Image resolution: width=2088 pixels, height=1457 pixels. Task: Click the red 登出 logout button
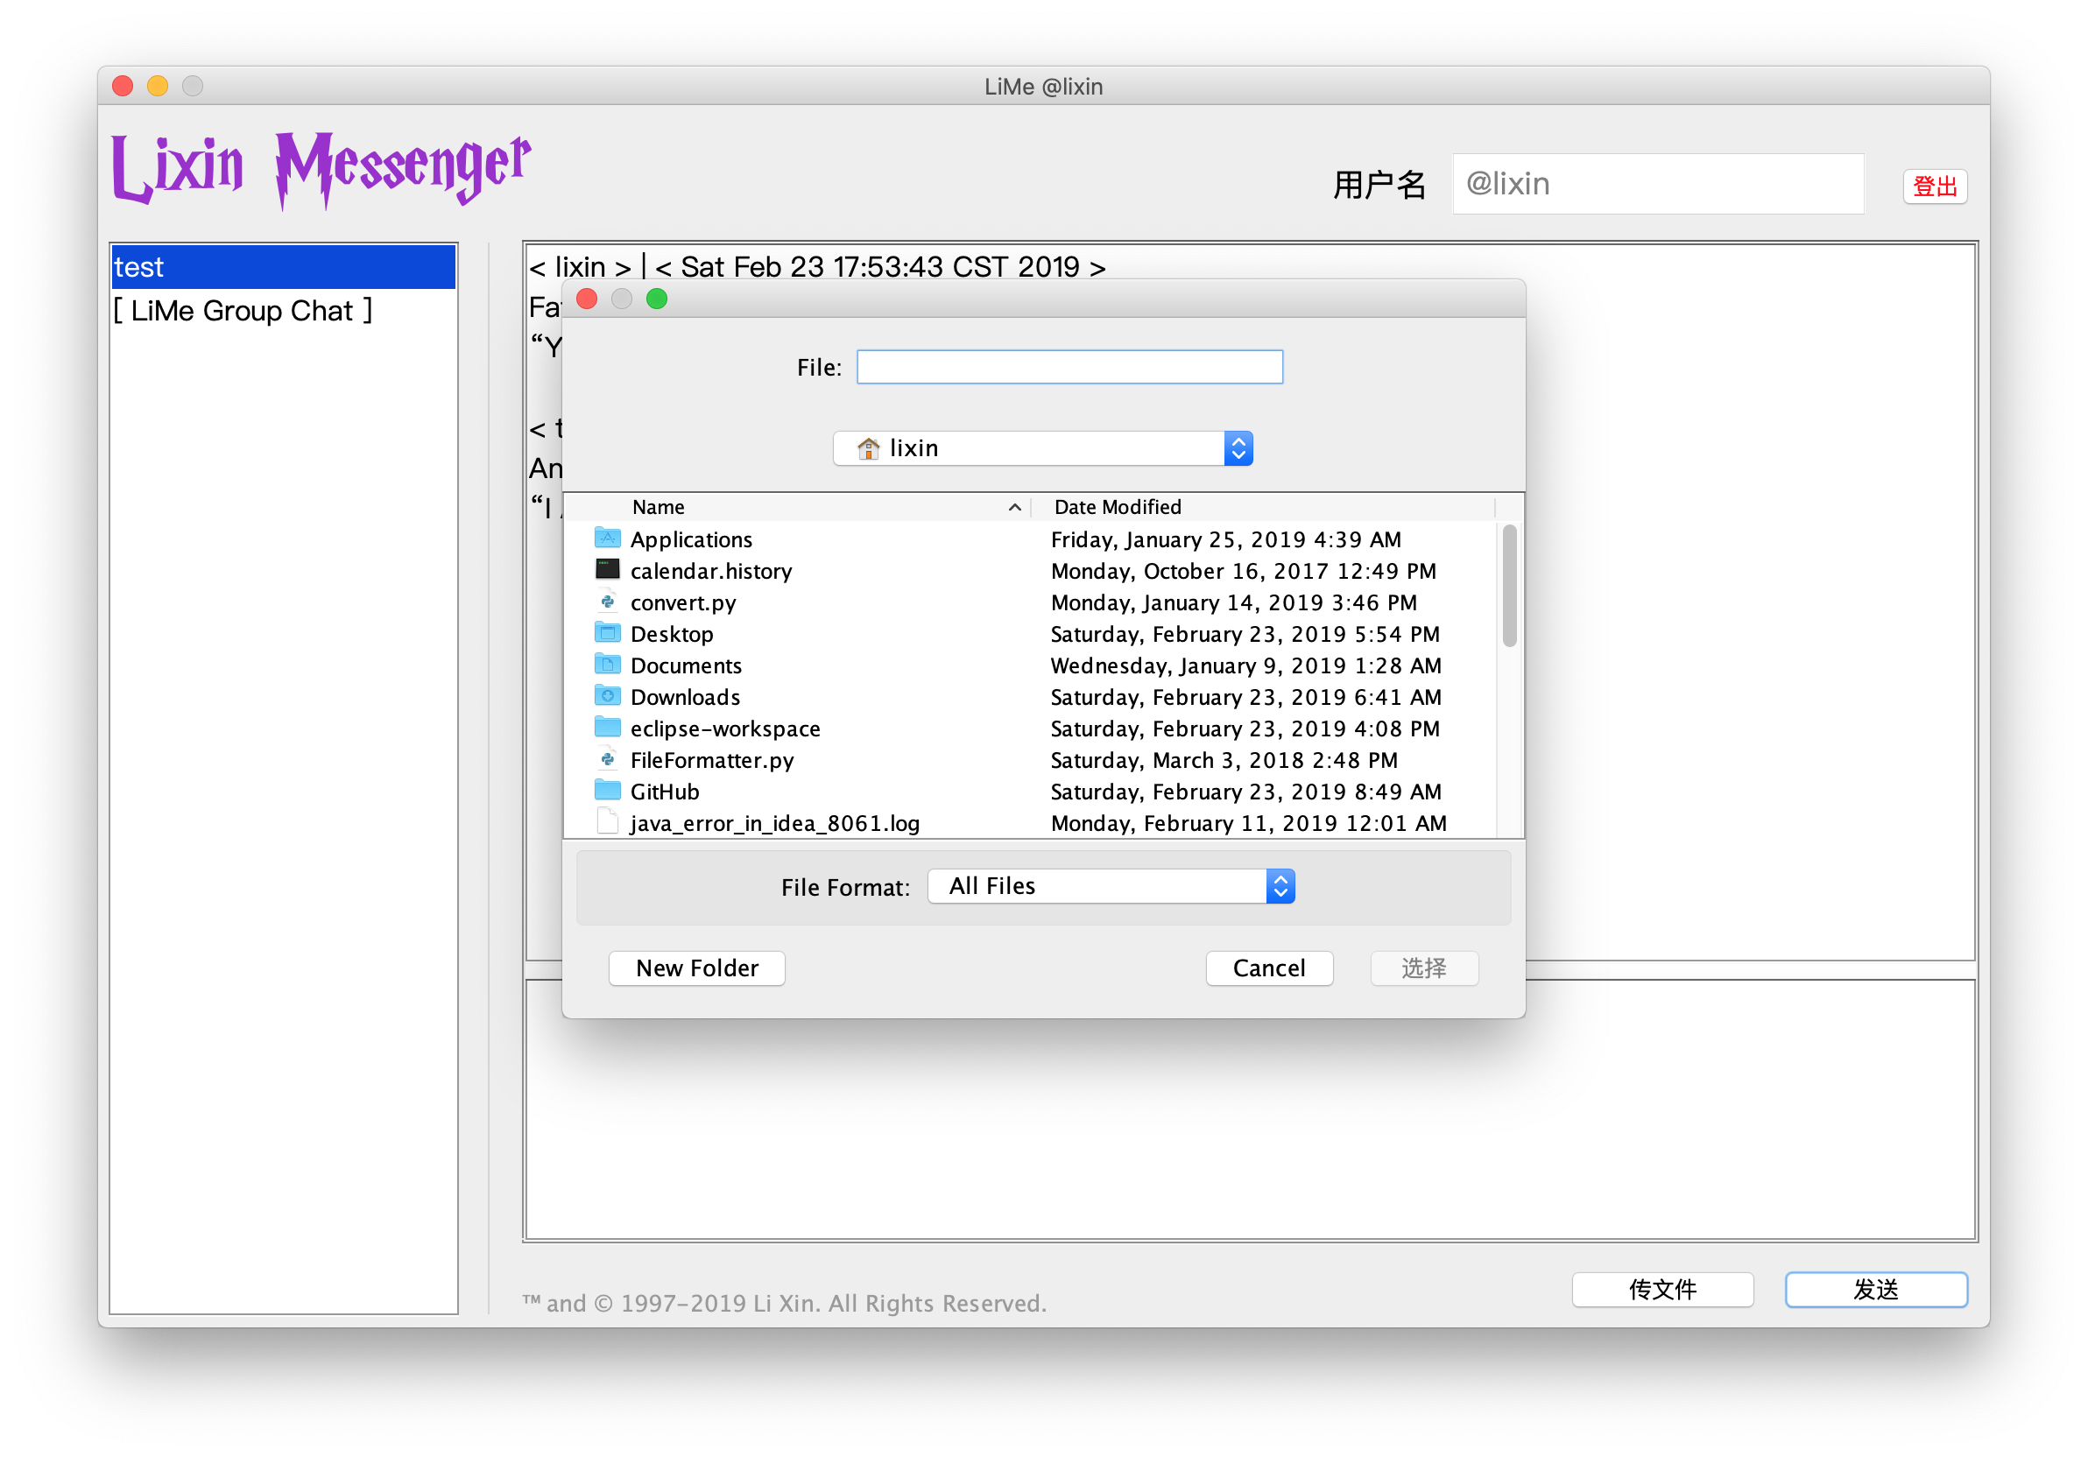coord(1935,187)
